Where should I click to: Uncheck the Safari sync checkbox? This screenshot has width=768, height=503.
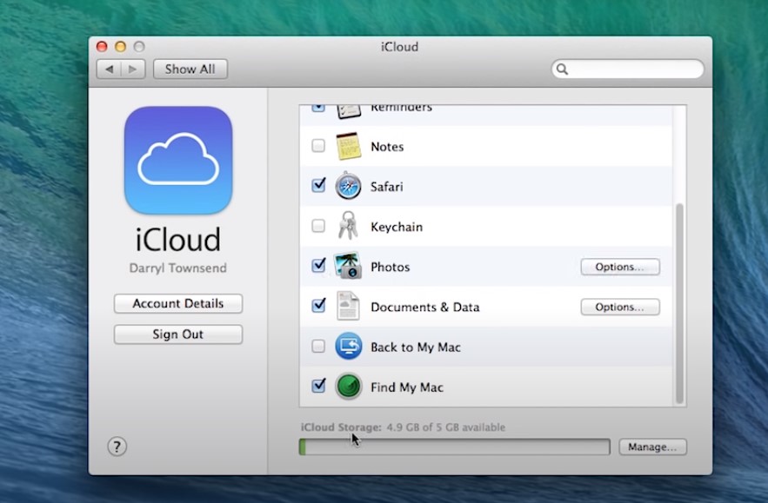[x=318, y=186]
